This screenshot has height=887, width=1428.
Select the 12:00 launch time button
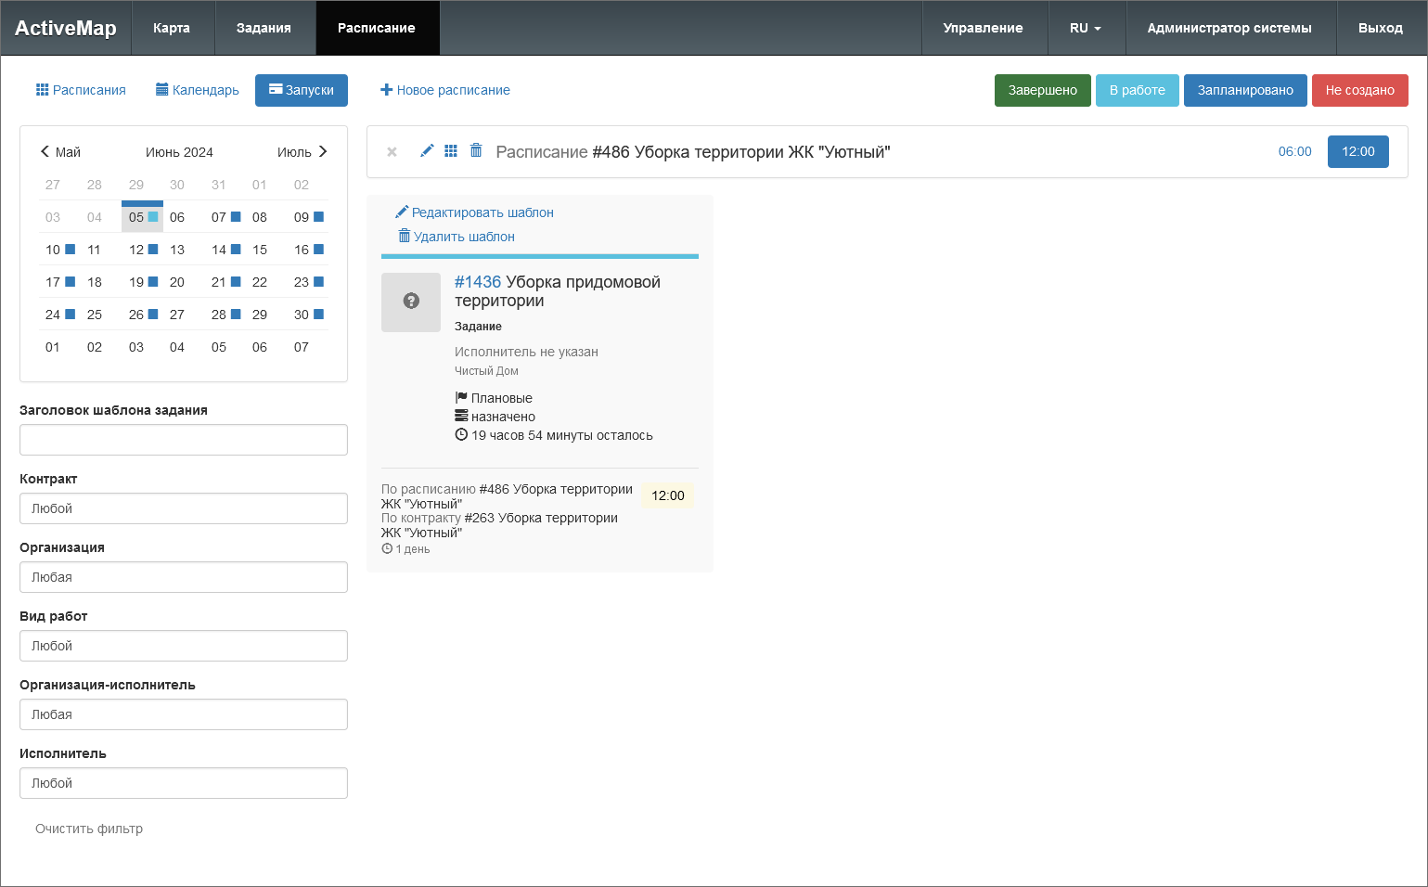coord(1357,151)
